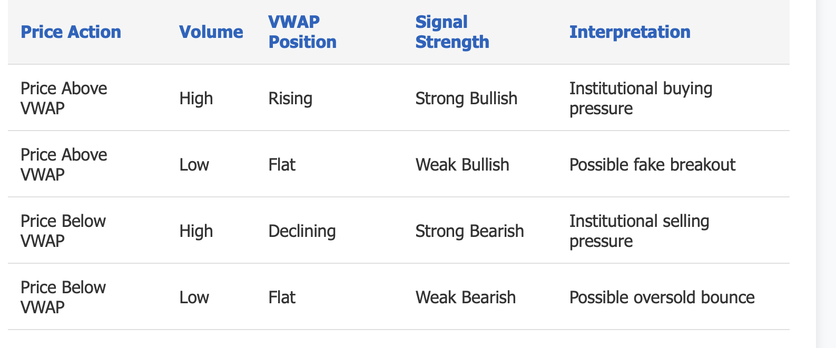
Task: Select the Interpretation column header
Action: tap(630, 32)
